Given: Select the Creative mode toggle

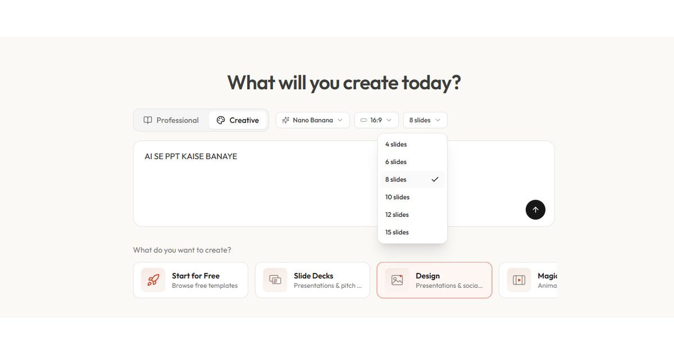Looking at the screenshot, I should tap(238, 120).
